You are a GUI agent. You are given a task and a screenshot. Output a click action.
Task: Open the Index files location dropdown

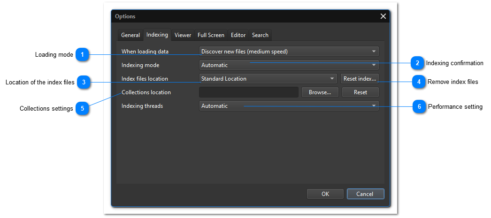click(x=268, y=79)
